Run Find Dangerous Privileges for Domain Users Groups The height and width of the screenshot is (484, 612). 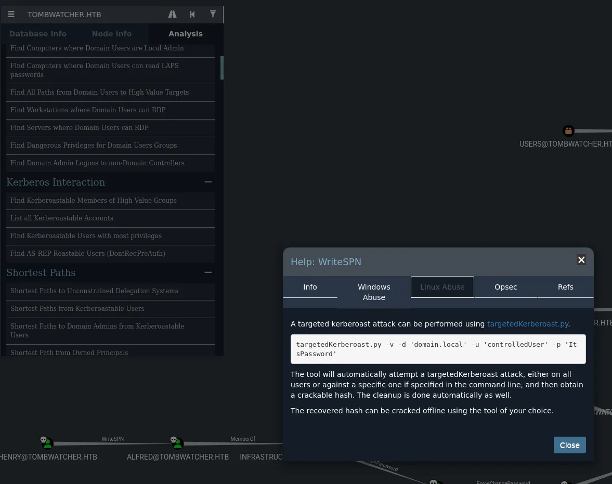(110, 145)
